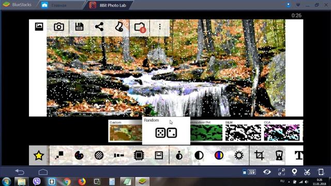Save image with the floppy disk icon

[79, 27]
